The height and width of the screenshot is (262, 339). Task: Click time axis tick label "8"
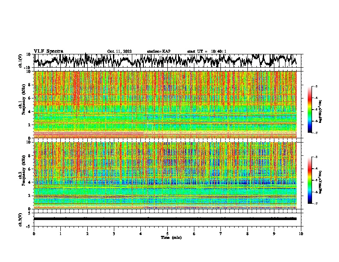coord(247,234)
